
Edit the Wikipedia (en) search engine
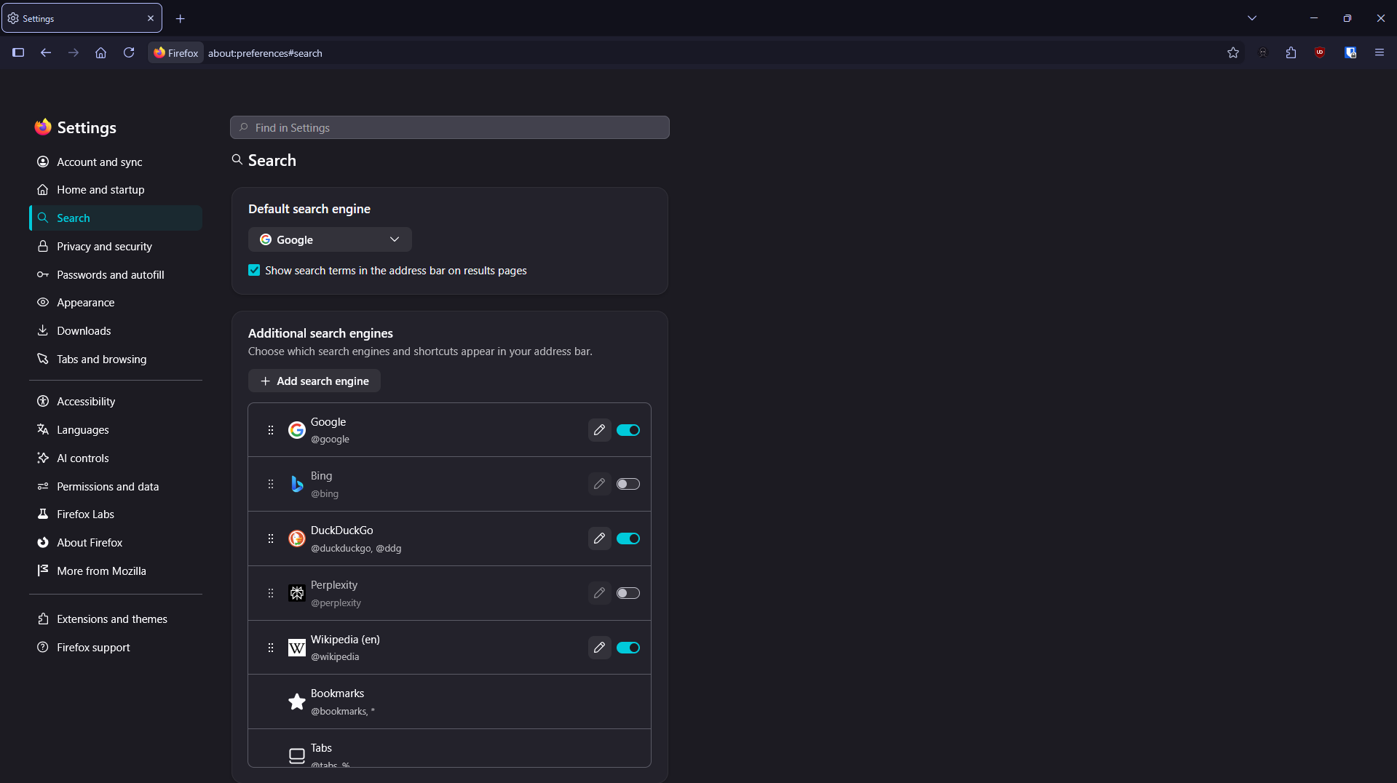point(599,648)
